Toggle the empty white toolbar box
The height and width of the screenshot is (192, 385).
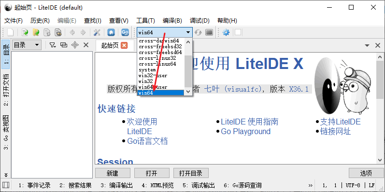coord(238,32)
